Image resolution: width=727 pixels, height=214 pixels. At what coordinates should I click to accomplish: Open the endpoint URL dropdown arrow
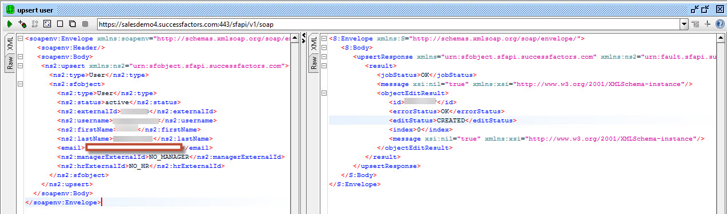[x=684, y=24]
